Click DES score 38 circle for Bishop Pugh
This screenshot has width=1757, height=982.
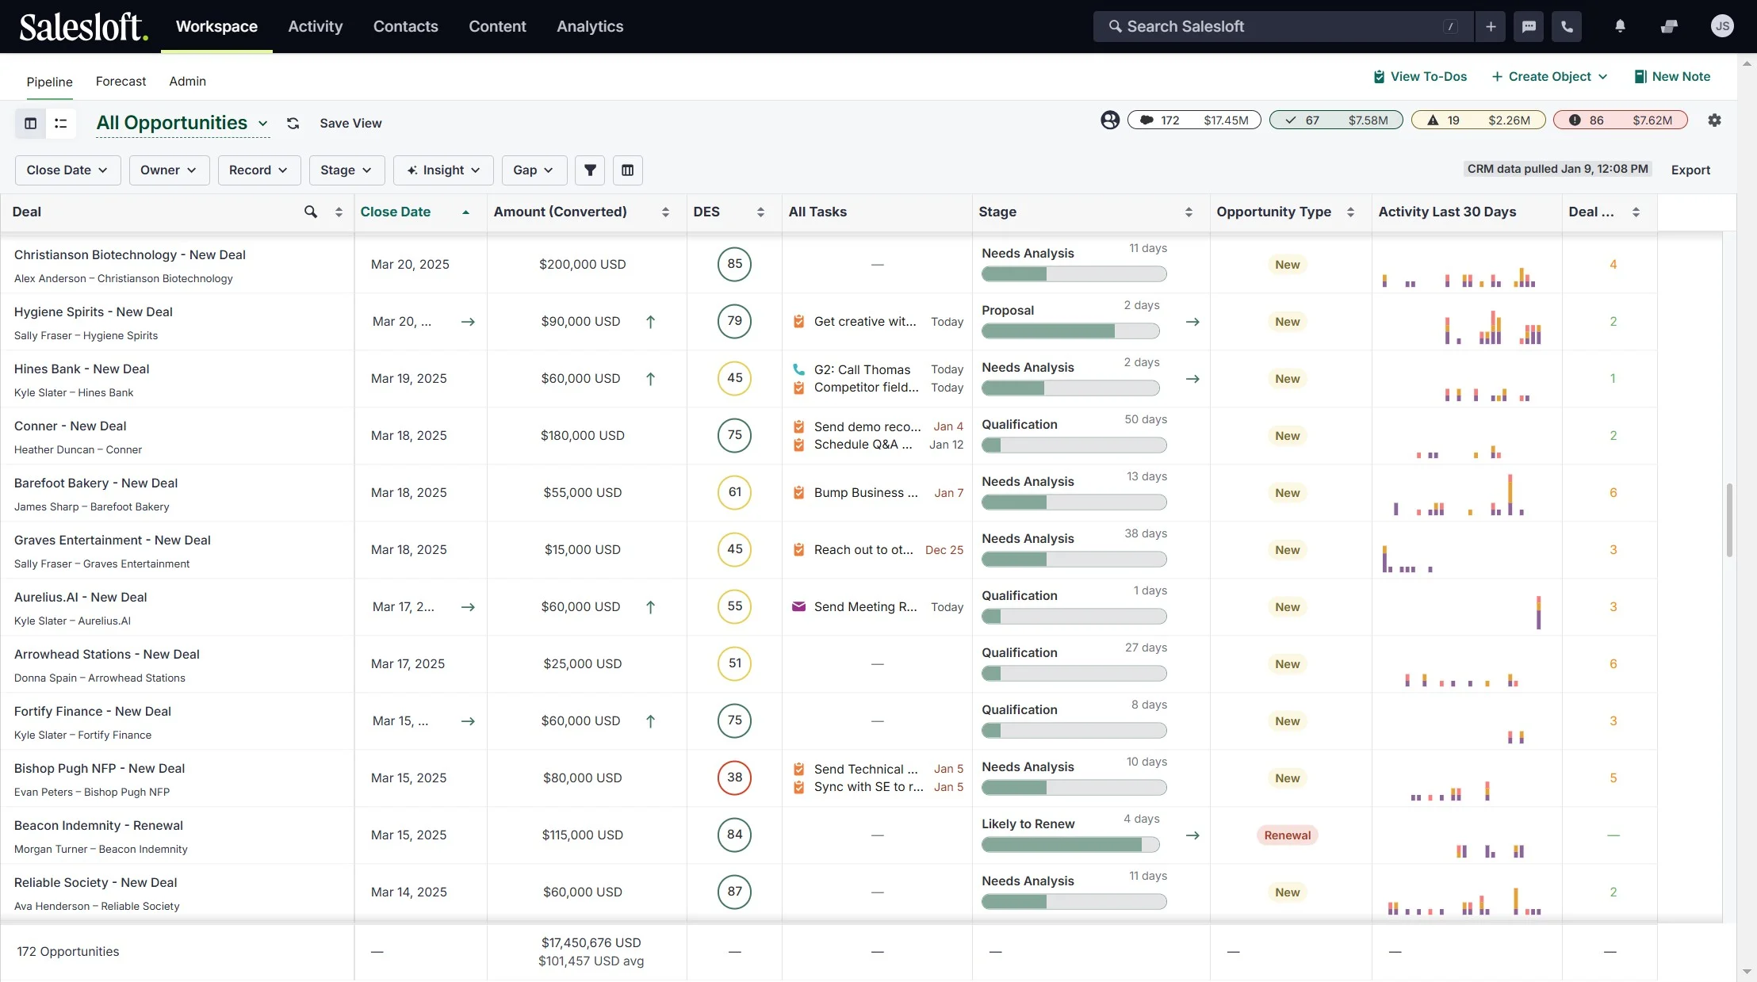[734, 778]
